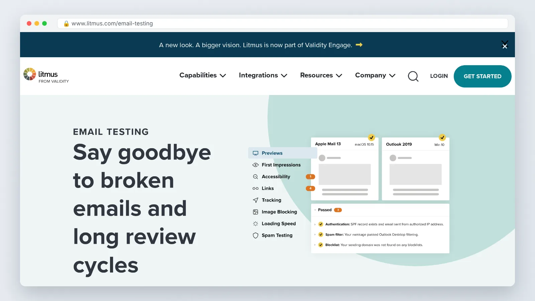Click the Validity Engage announcement text
The image size is (535, 301).
255,45
